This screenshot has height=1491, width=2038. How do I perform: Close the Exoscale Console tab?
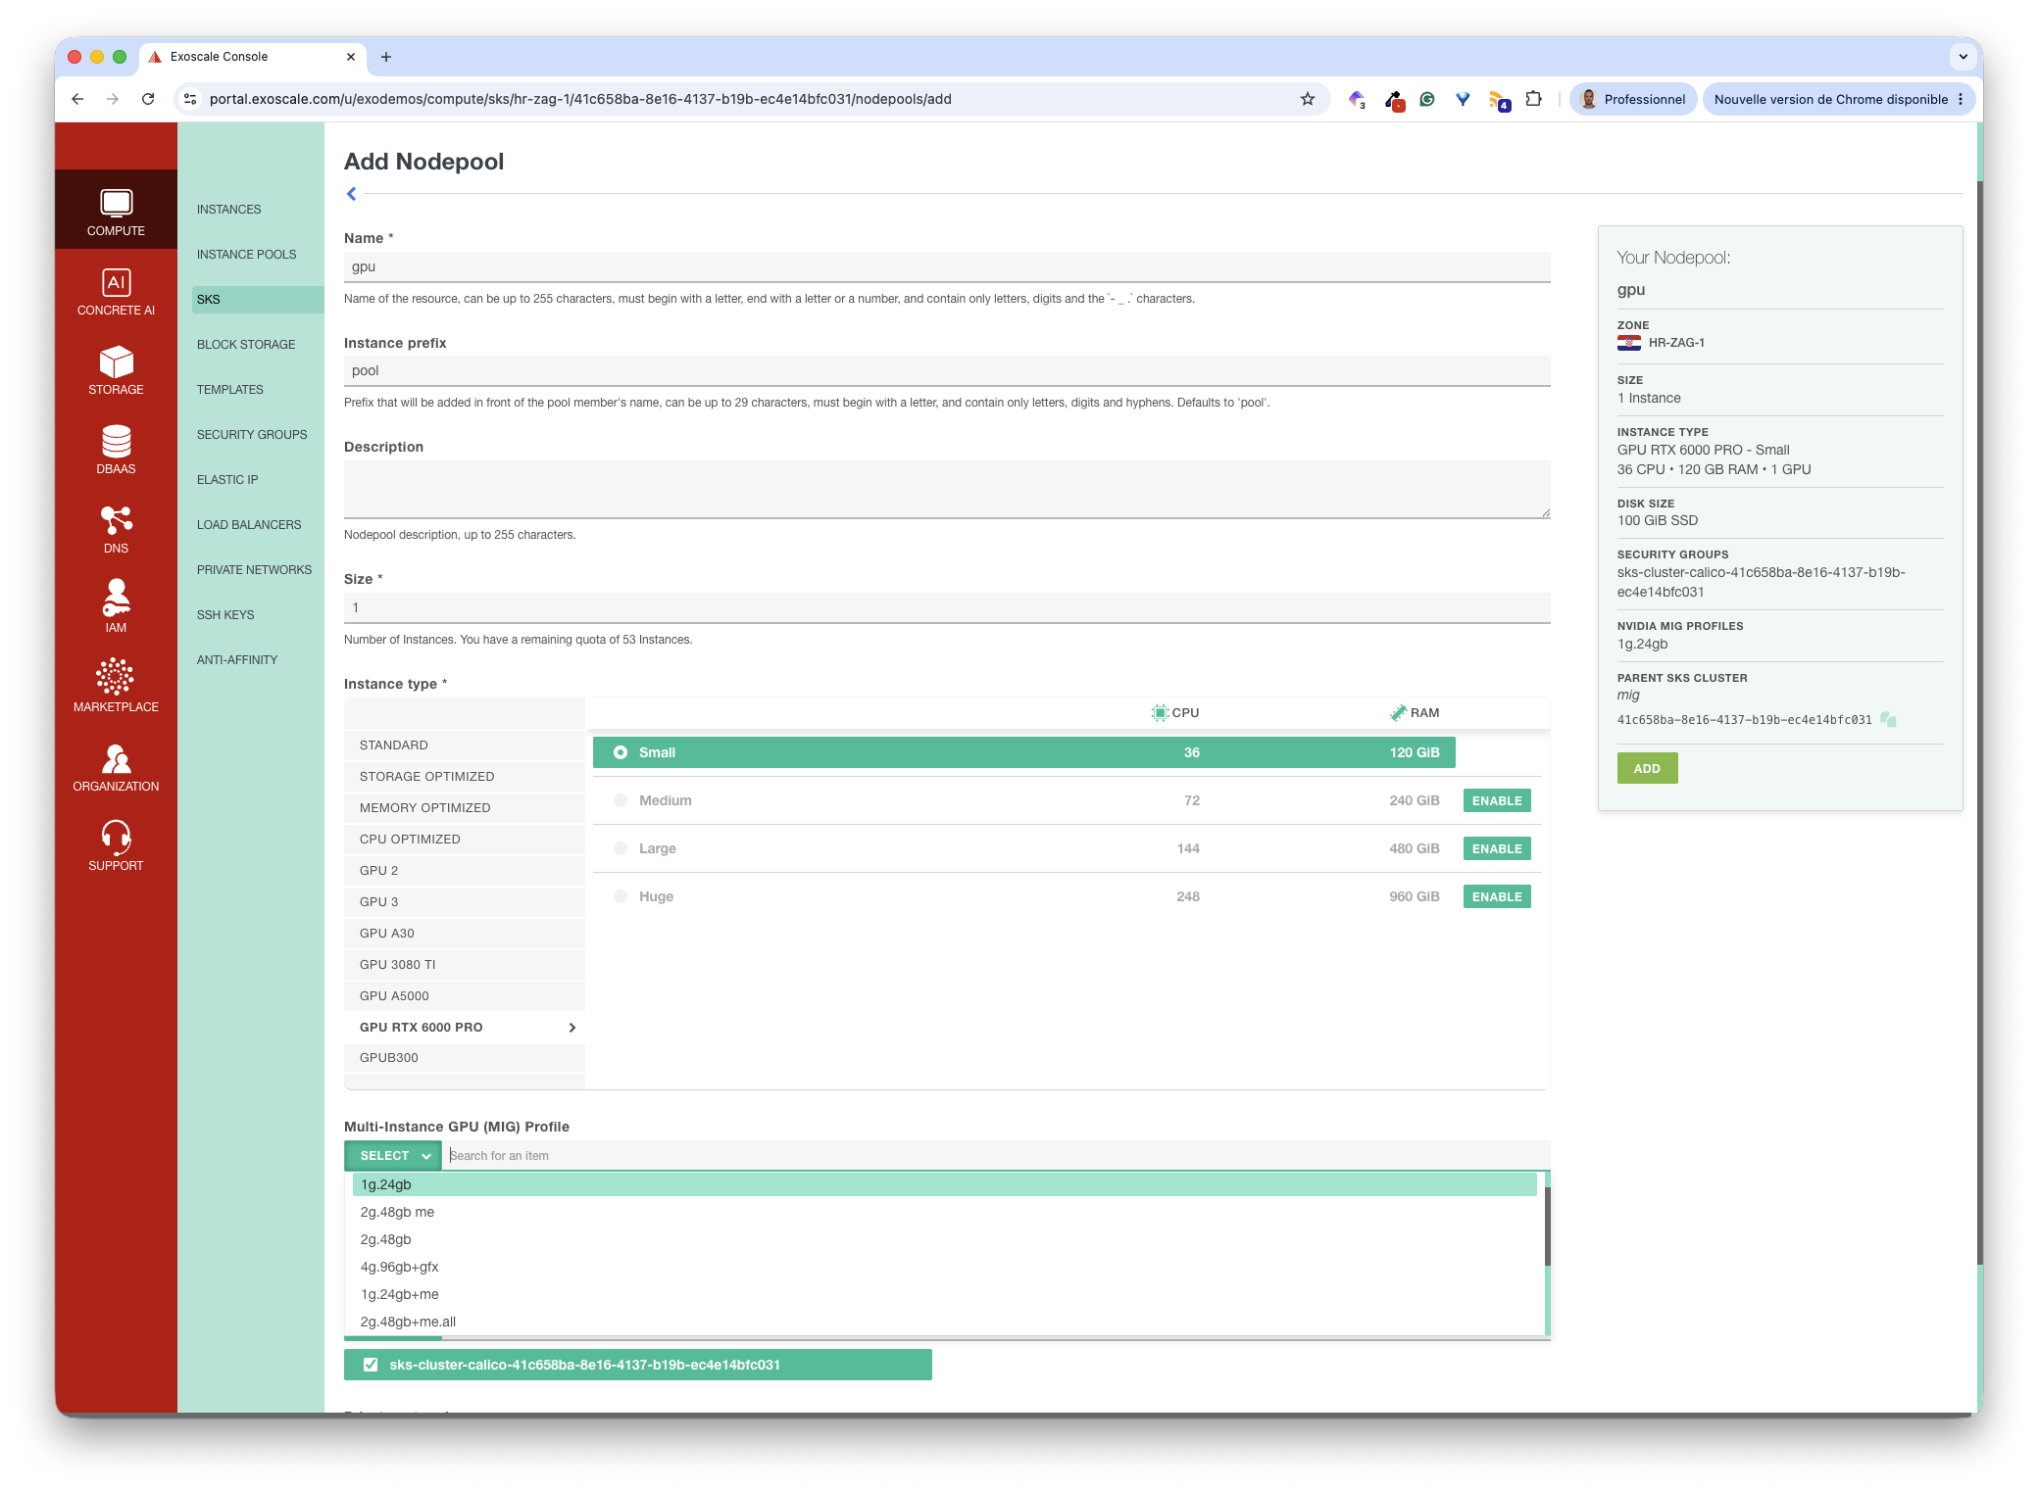point(350,57)
